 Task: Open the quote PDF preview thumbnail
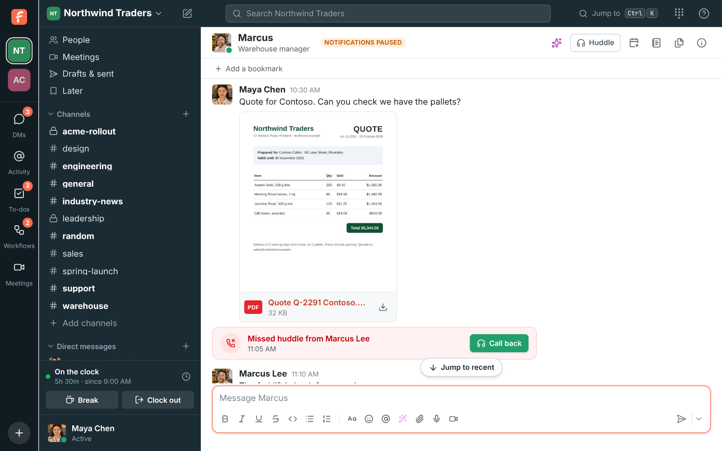[318, 202]
